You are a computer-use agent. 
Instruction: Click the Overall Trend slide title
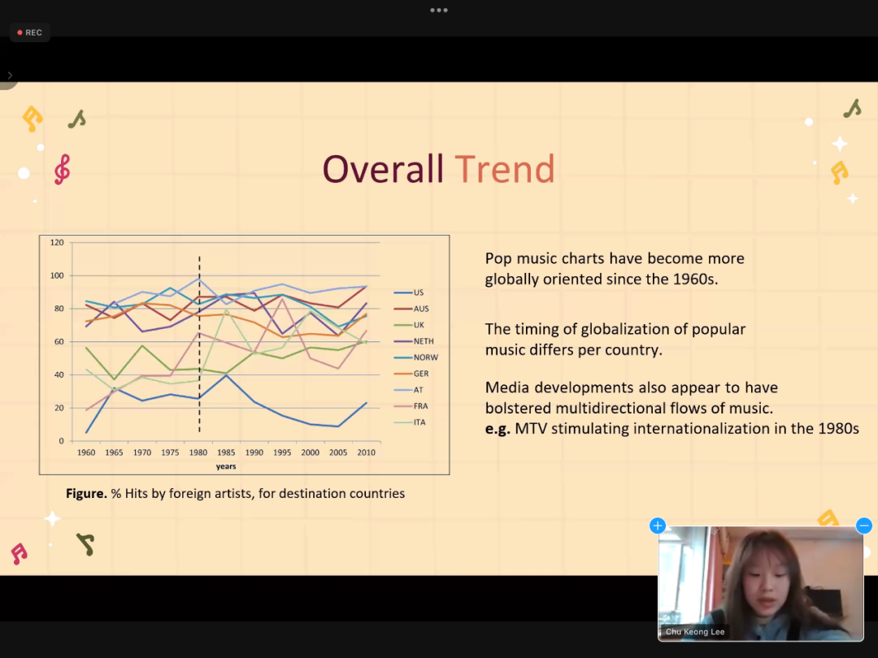pyautogui.click(x=438, y=169)
